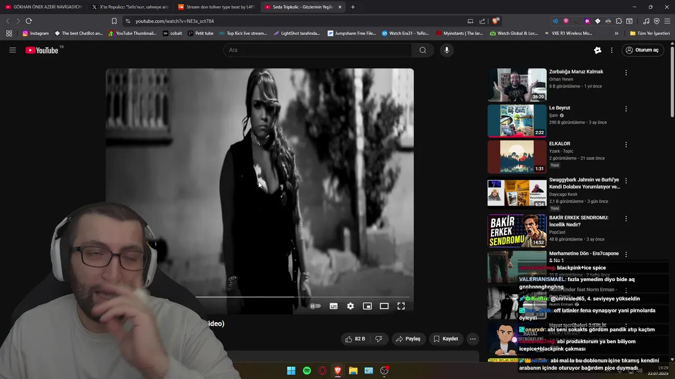Like the video with 82 B likes

point(355,338)
